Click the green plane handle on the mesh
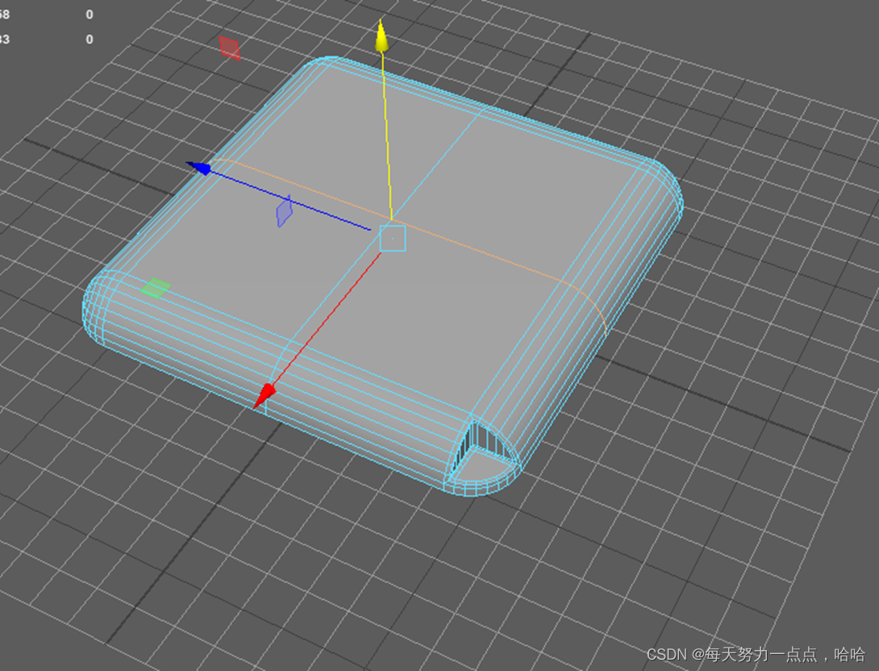879x671 pixels. click(156, 288)
